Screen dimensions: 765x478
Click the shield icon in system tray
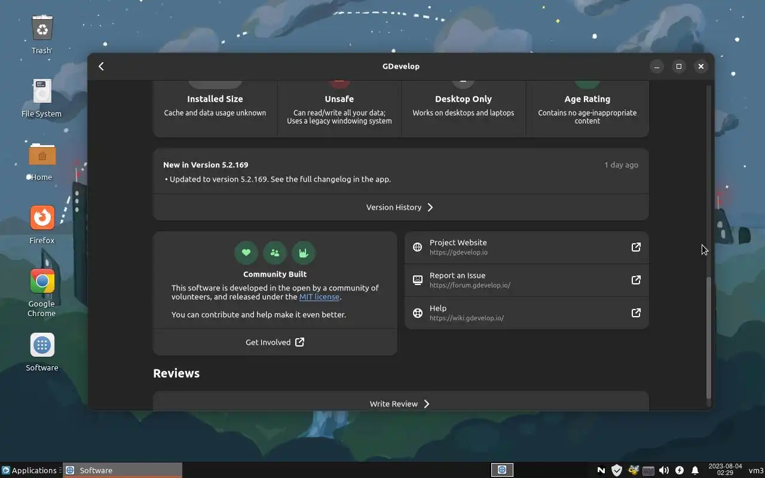coord(617,470)
